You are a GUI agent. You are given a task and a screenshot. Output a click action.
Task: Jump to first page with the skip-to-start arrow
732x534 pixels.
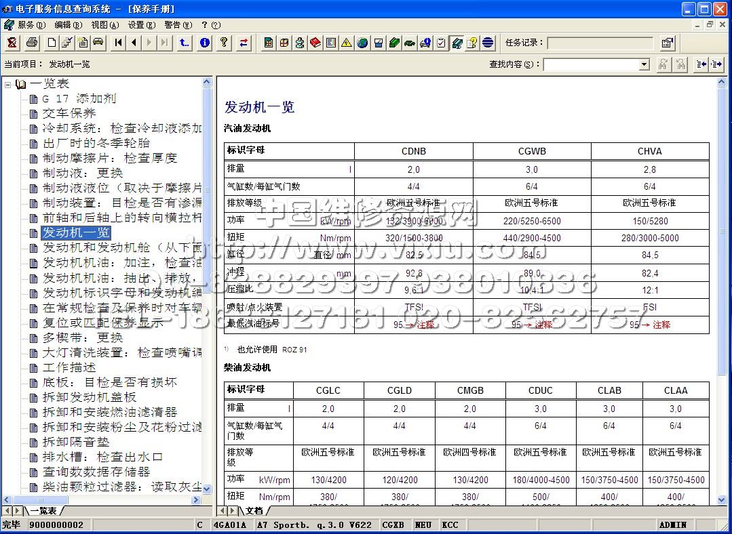tap(119, 43)
